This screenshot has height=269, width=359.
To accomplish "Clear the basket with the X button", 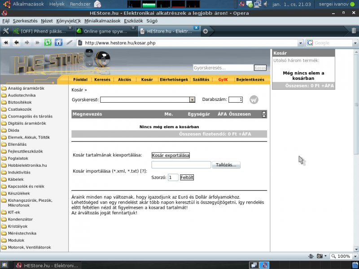I will click(264, 114).
